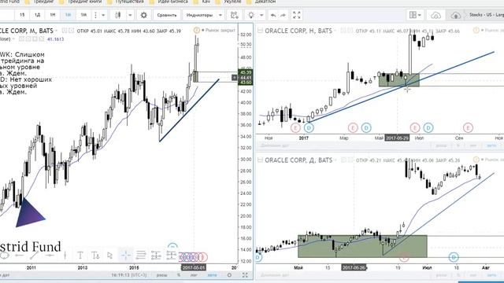Click the 41.1613 indicator value
504x283 pixels.
[55, 39]
